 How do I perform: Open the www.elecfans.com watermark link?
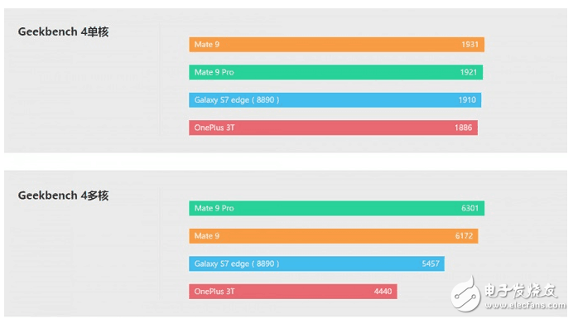(525, 305)
